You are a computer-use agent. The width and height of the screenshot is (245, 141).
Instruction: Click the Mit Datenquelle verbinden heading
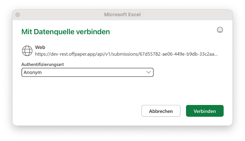[66, 32]
